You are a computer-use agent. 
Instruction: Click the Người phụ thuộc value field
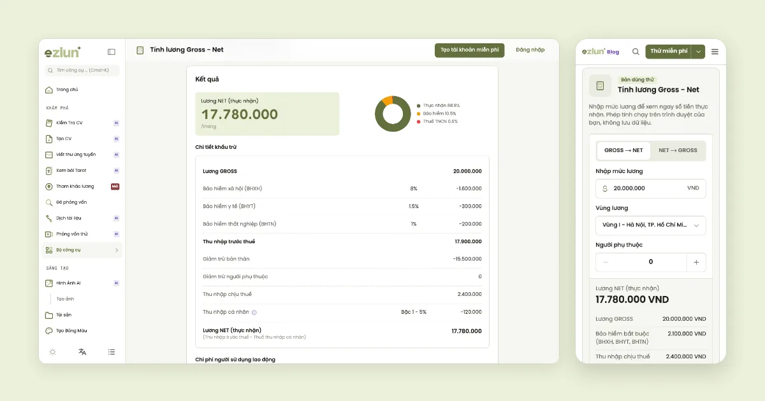pyautogui.click(x=651, y=262)
